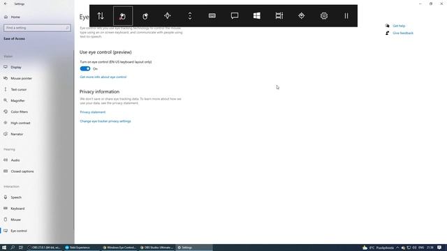The width and height of the screenshot is (447, 251).
Task: Activate the precise mouse icon on launchpad
Action: [x=168, y=16]
